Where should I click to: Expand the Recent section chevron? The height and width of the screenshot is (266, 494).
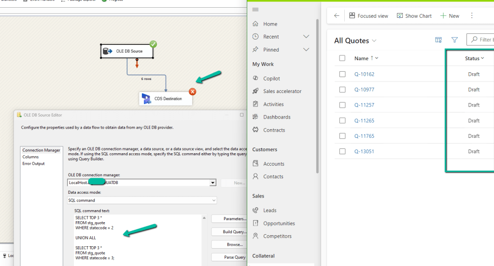pyautogui.click(x=306, y=37)
